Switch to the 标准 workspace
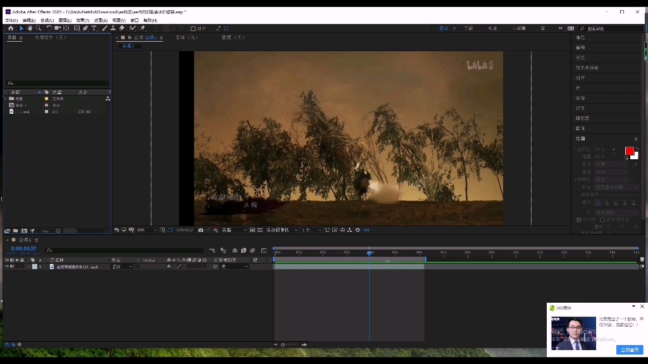Viewport: 648px width, 364px height. (492, 28)
